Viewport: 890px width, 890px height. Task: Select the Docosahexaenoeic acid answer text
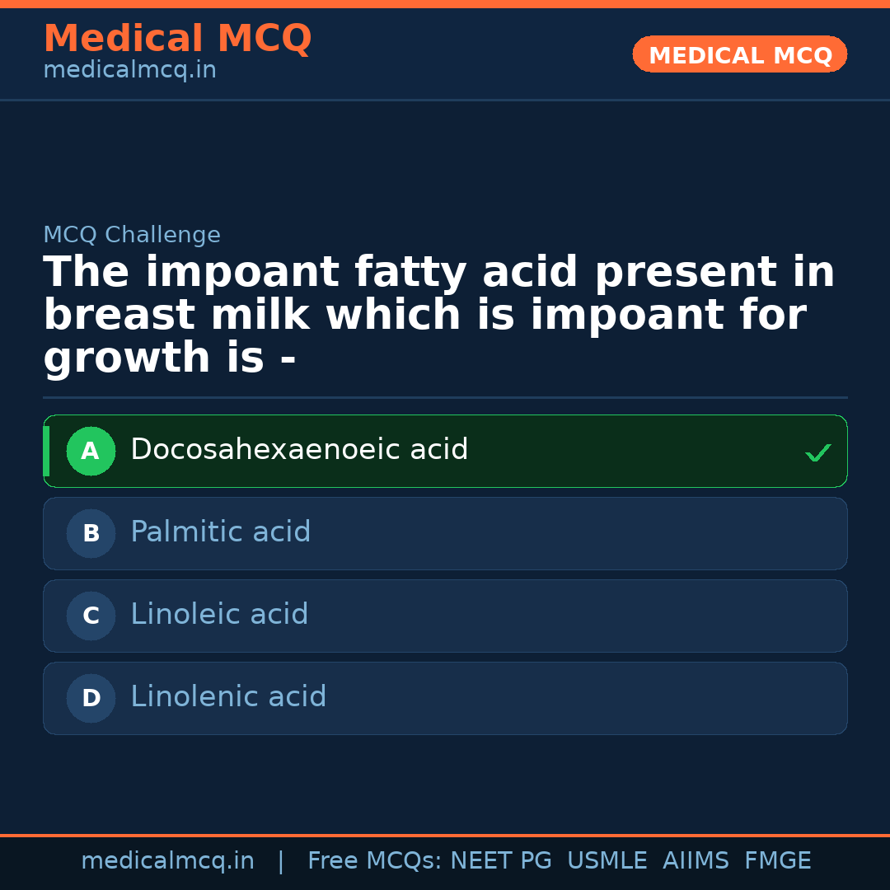tap(299, 450)
